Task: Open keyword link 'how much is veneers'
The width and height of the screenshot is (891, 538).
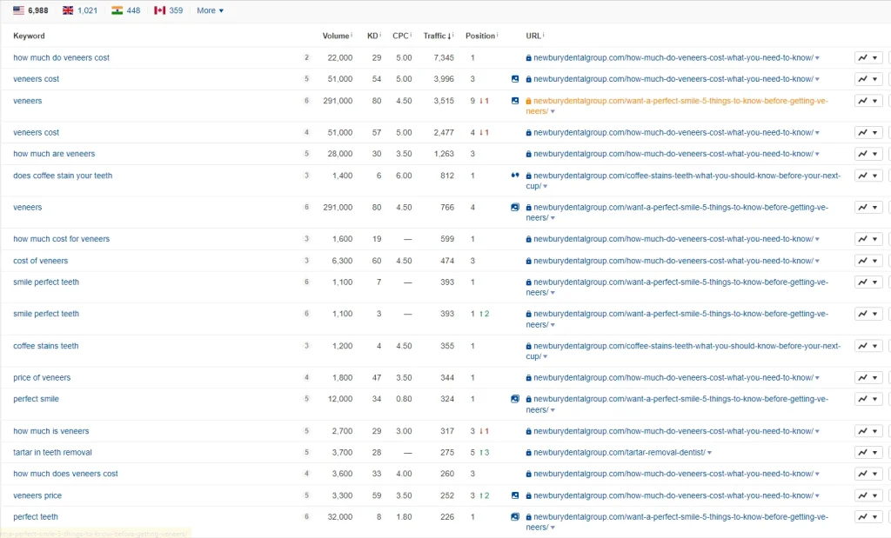Action: (x=50, y=431)
